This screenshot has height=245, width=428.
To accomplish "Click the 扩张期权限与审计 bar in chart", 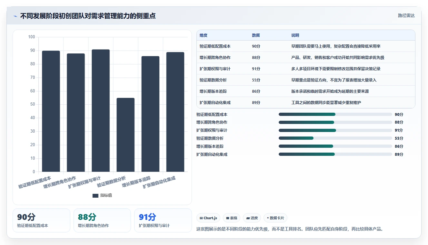I will [x=101, y=110].
